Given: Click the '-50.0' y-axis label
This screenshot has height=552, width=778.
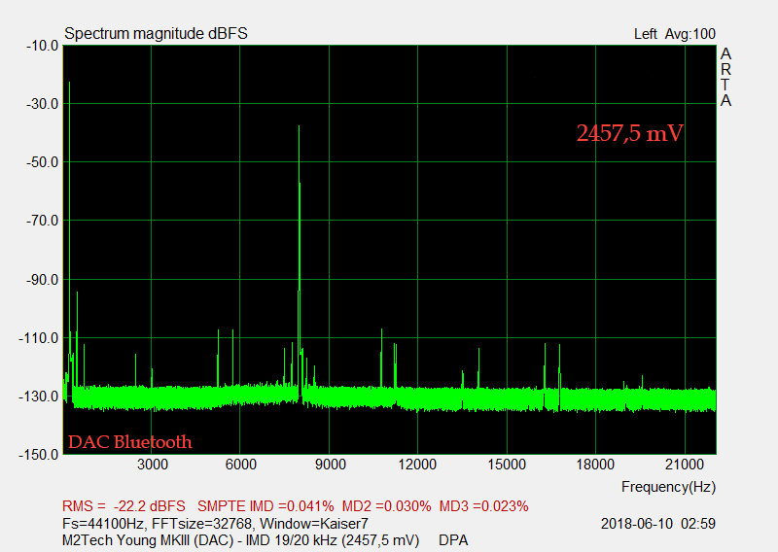Looking at the screenshot, I should click(x=42, y=162).
